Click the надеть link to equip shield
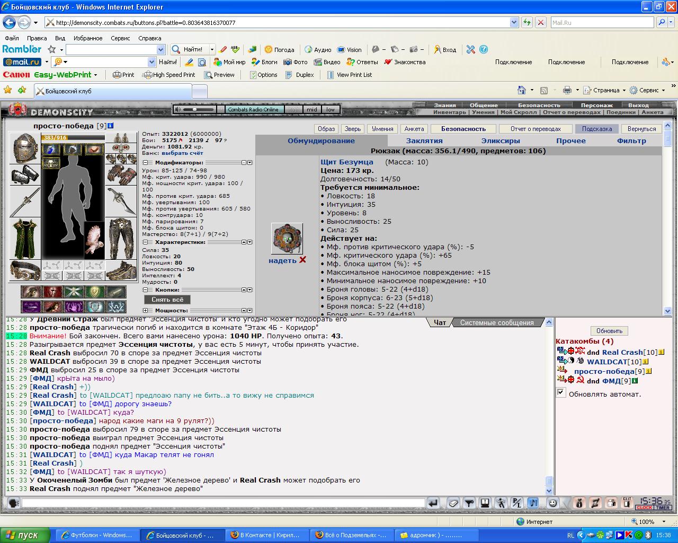 point(282,260)
